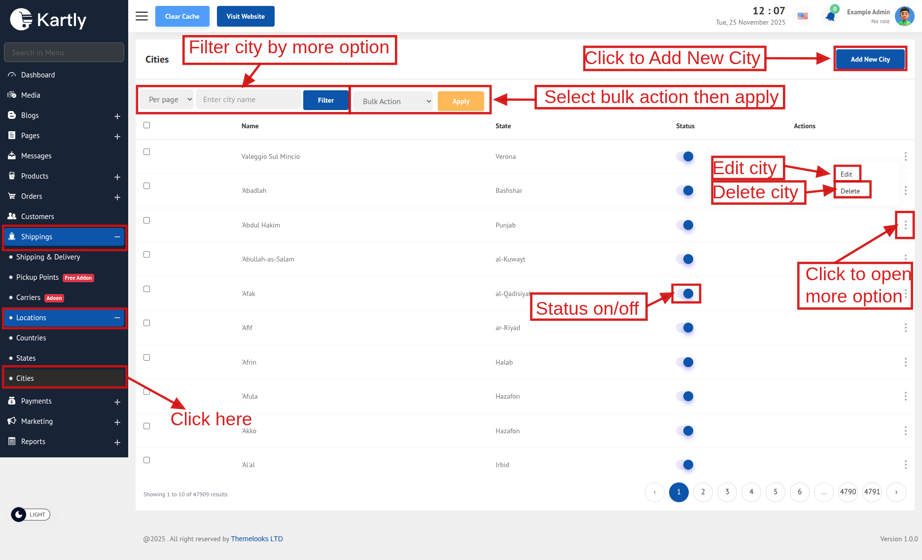The image size is (922, 560).
Task: Open the Example Admin avatar
Action: point(905,16)
